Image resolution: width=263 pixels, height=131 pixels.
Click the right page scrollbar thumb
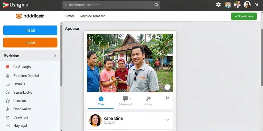click(262, 57)
